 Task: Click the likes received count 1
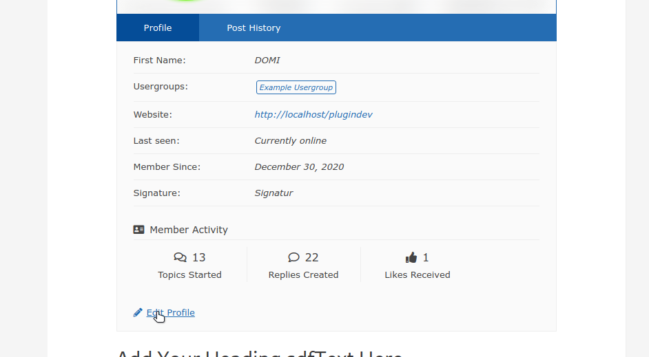pos(426,257)
